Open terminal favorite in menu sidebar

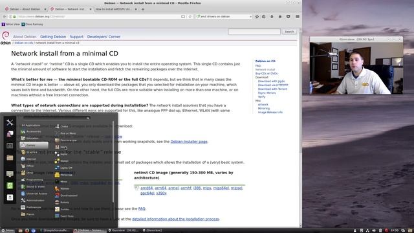(x=10, y=146)
